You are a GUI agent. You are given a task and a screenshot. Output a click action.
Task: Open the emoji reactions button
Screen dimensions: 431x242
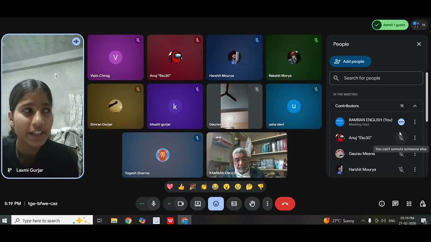[x=216, y=204]
